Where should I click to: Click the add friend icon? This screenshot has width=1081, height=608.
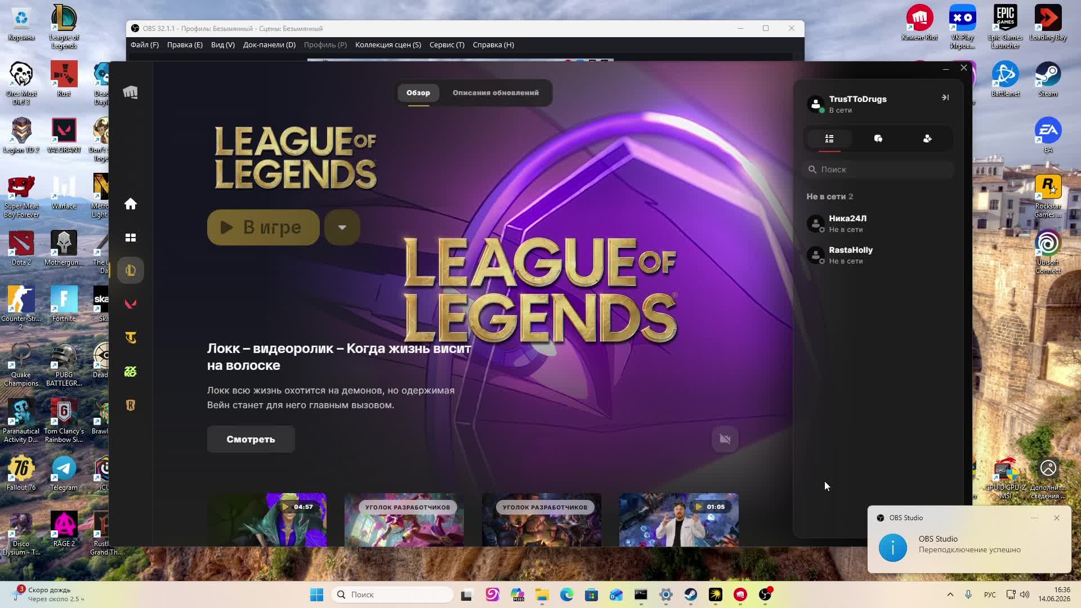pyautogui.click(x=927, y=138)
